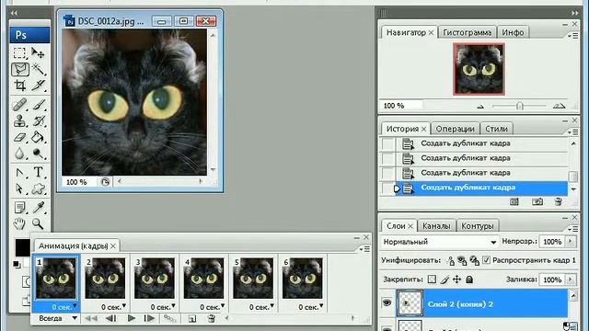Select the Healing Brush tool
Viewport: 589px width, 331px height.
[20, 105]
